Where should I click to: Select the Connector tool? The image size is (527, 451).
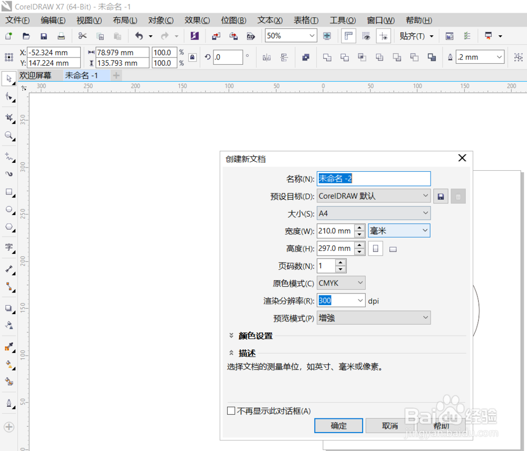pyautogui.click(x=9, y=286)
